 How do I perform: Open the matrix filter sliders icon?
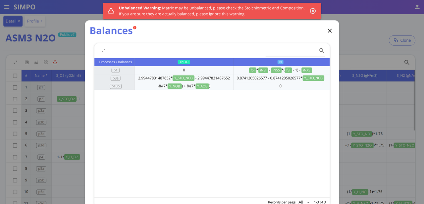[x=36, y=62]
